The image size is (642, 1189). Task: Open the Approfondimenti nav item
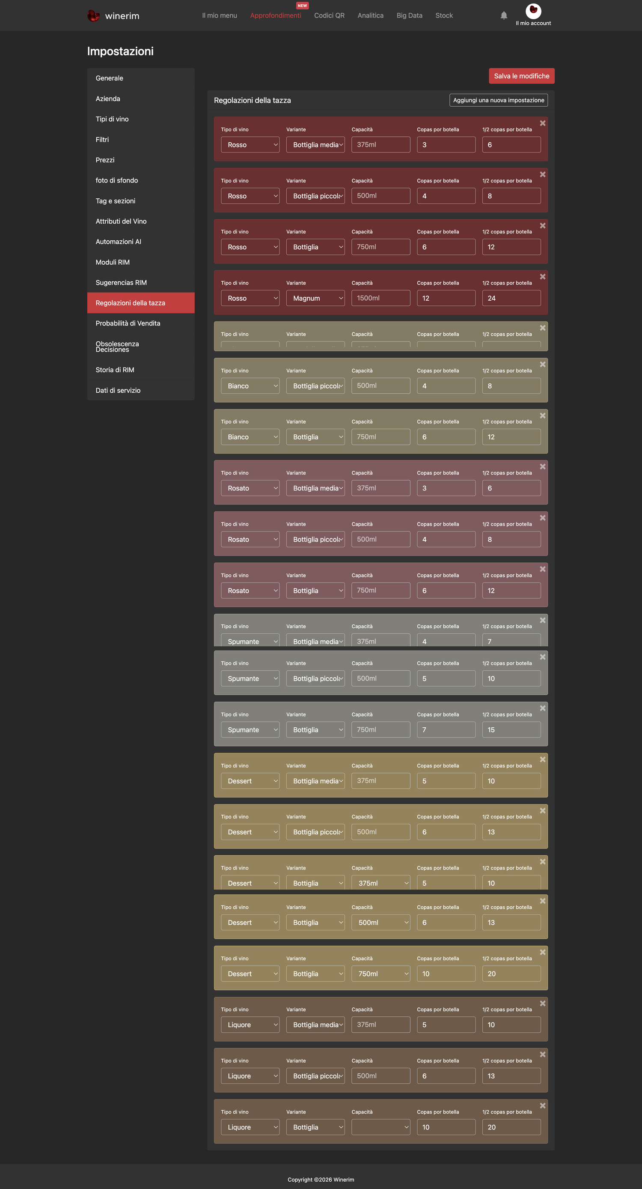[275, 15]
